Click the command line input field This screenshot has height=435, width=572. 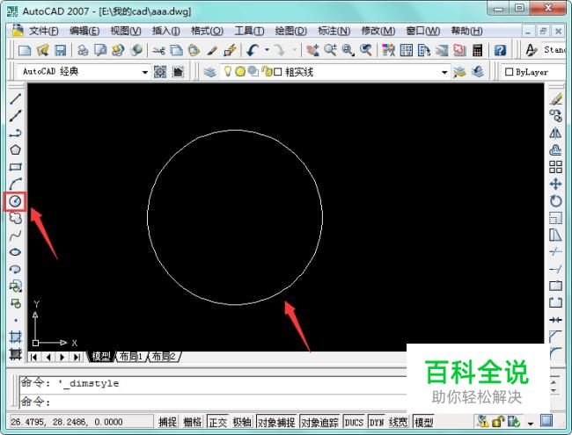point(213,402)
